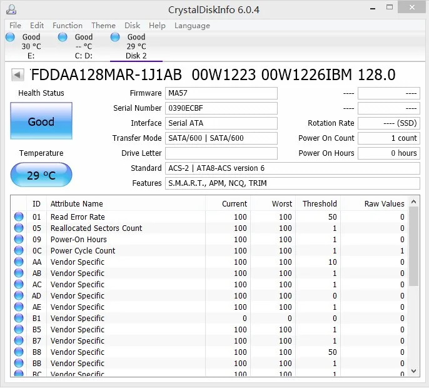This screenshot has height=388, width=429.
Task: Click the Threshold column header
Action: click(x=318, y=204)
